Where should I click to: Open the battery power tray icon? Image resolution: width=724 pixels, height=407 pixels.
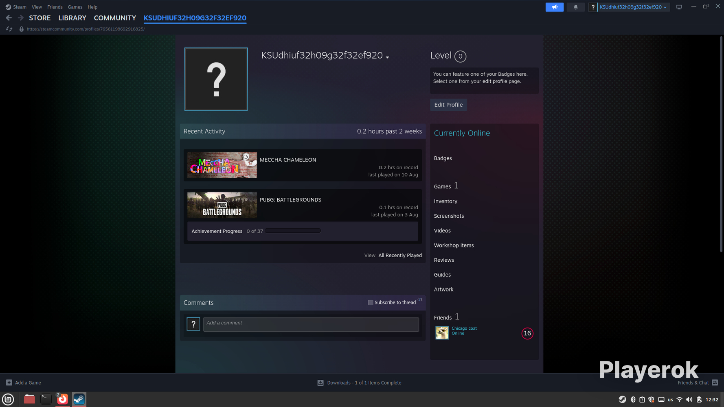[699, 400]
